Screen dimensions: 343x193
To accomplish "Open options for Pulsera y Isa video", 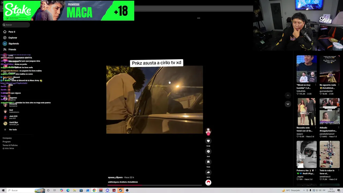I will [x=315, y=170].
